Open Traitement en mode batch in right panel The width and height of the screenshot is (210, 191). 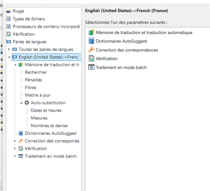[x=121, y=68]
